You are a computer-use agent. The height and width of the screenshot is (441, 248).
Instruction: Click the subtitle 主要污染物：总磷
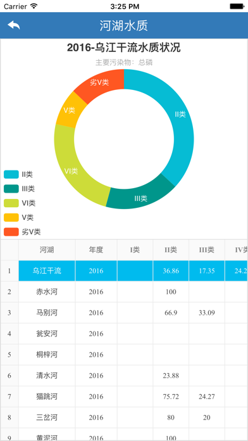click(x=124, y=63)
